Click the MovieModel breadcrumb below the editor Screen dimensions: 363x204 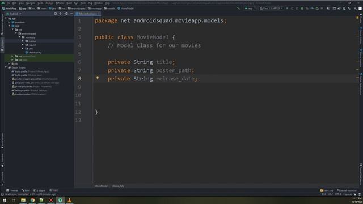pos(101,186)
